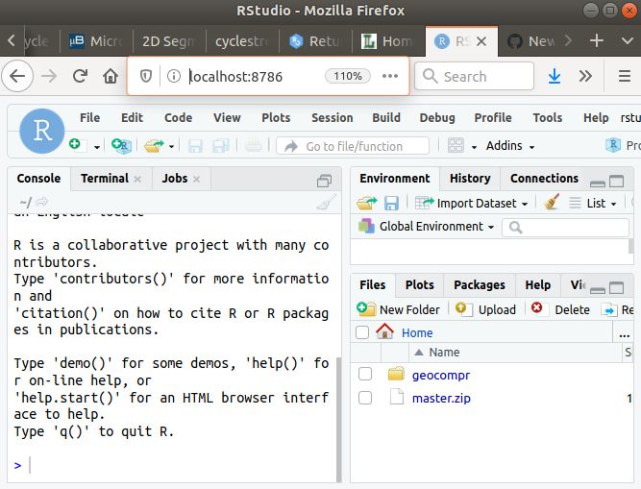Click the Project icon at toolbar right
The image size is (641, 489).
coord(613,145)
